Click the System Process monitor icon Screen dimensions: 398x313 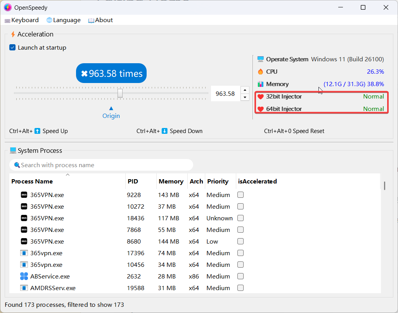click(13, 150)
